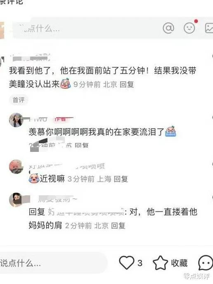Open the first commenter's avatar
Image resolution: width=213 pixels, height=284 pixels.
(2, 62)
